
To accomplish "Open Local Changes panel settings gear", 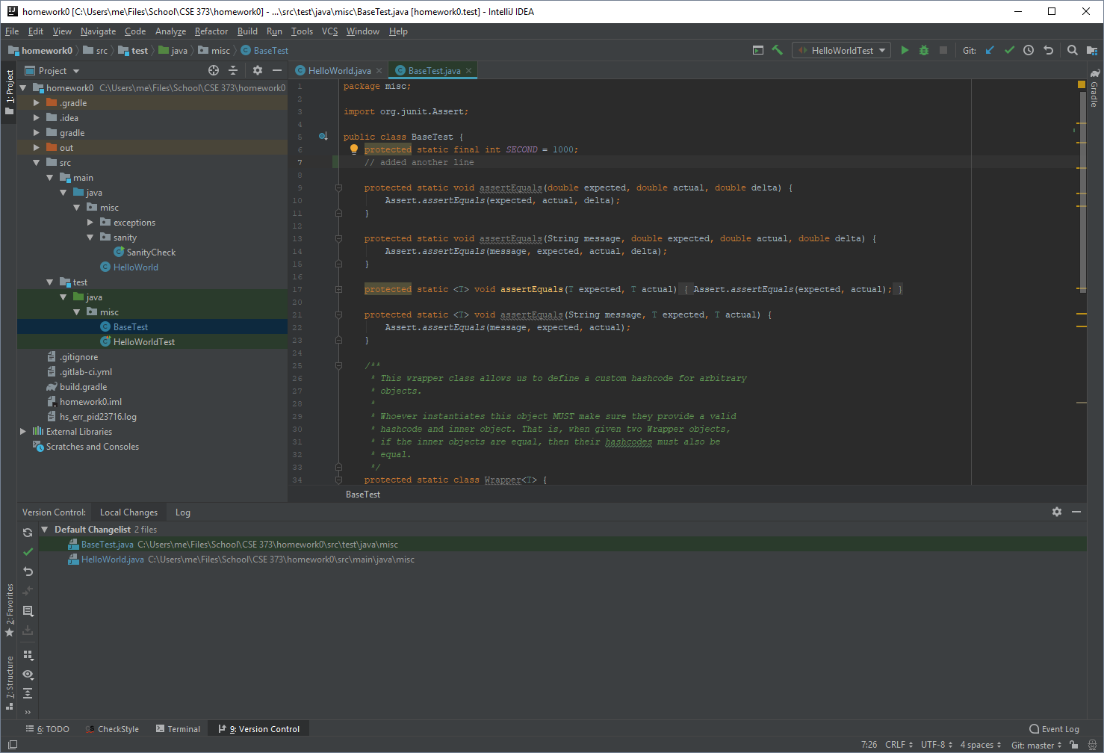I will (1057, 512).
